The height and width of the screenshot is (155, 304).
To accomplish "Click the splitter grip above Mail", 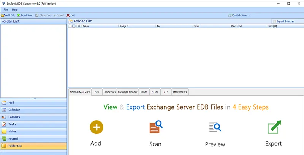I will (x=33, y=98).
